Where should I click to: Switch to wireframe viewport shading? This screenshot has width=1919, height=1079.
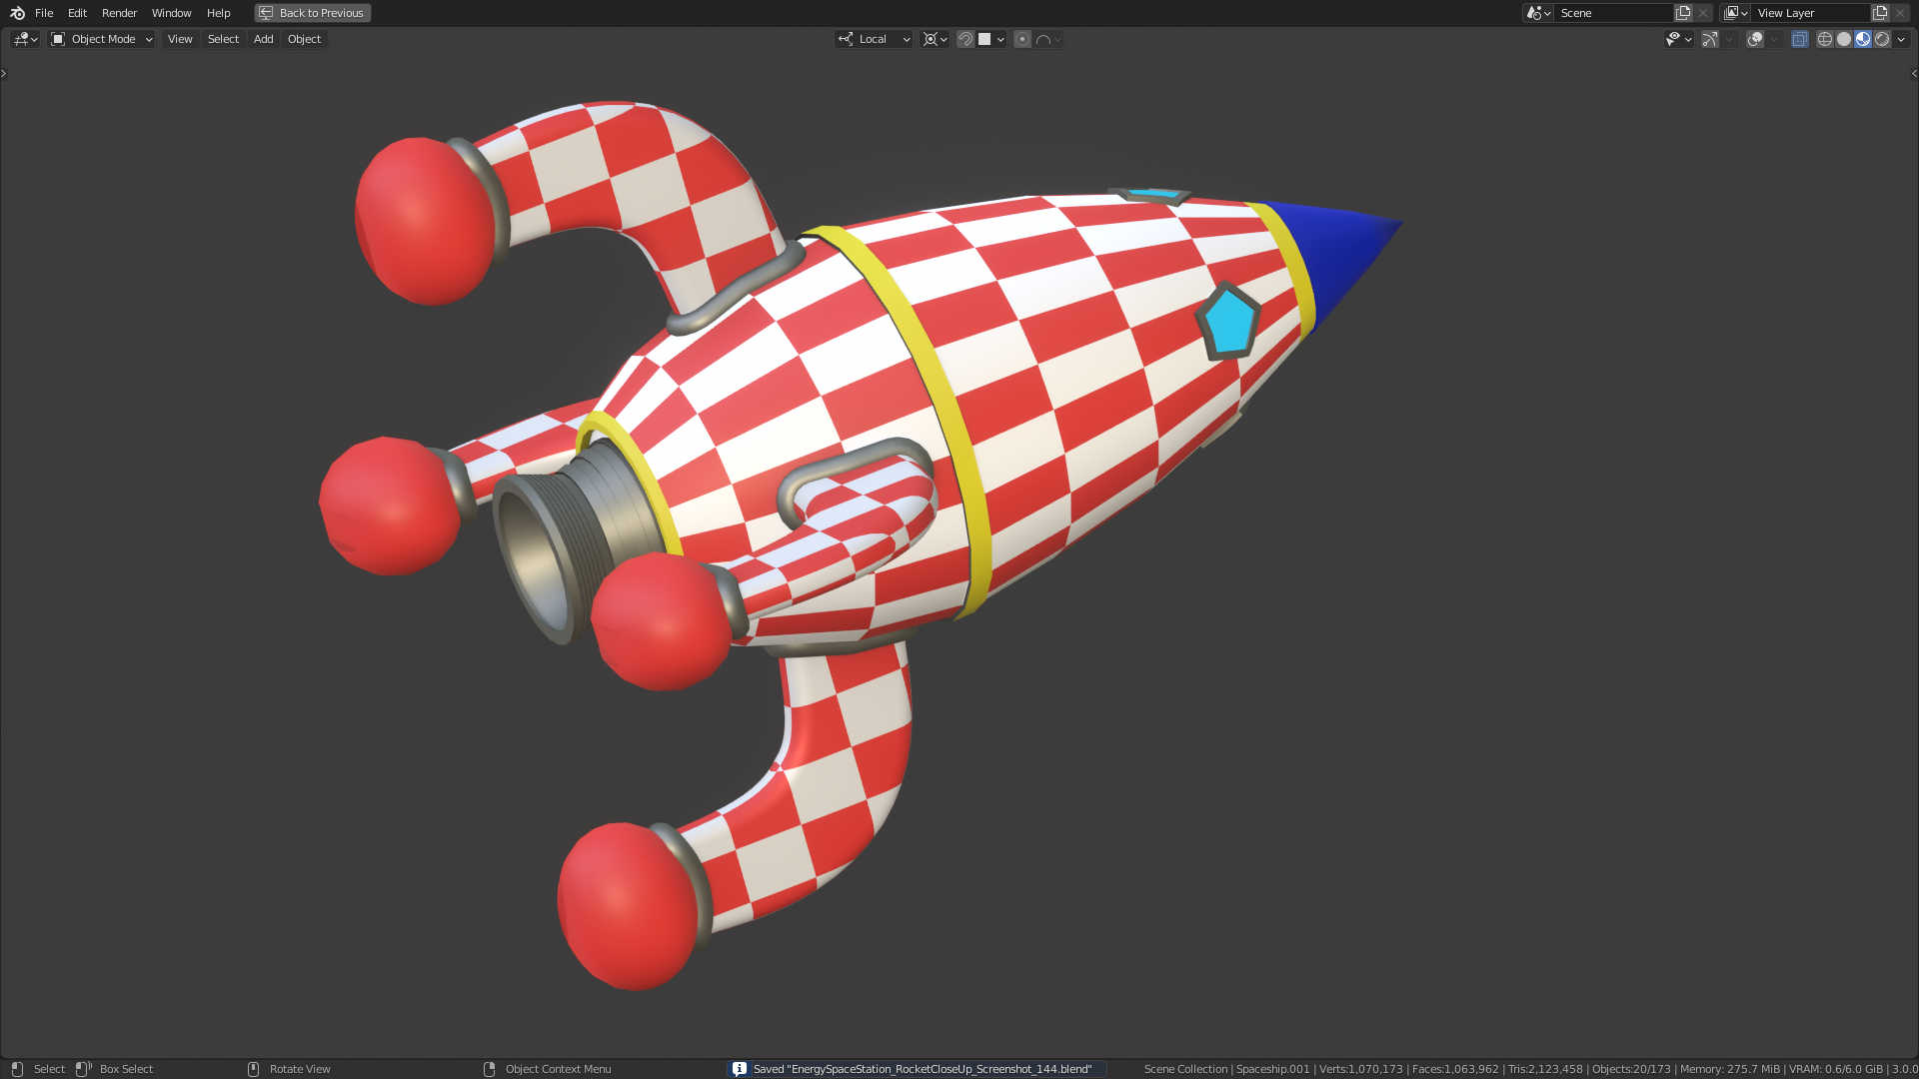pyautogui.click(x=1825, y=39)
